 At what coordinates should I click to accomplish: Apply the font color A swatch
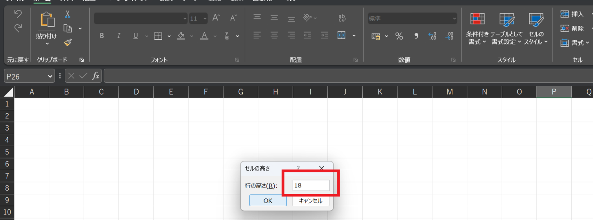(x=204, y=36)
